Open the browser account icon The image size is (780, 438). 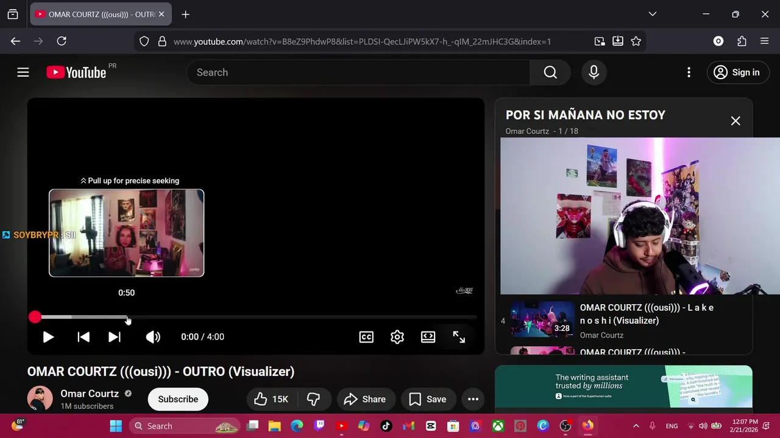[718, 41]
